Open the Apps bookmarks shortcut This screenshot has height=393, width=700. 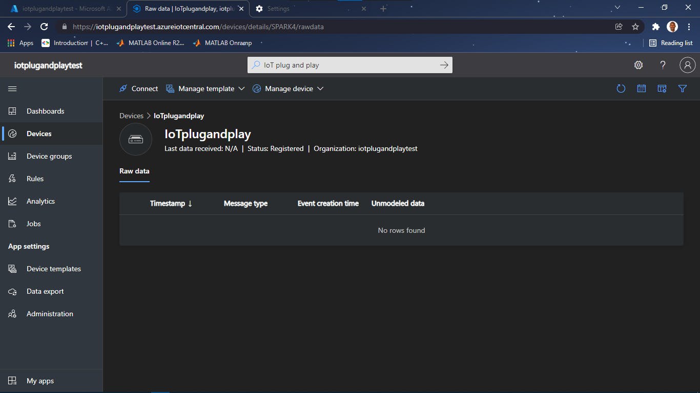pos(20,43)
